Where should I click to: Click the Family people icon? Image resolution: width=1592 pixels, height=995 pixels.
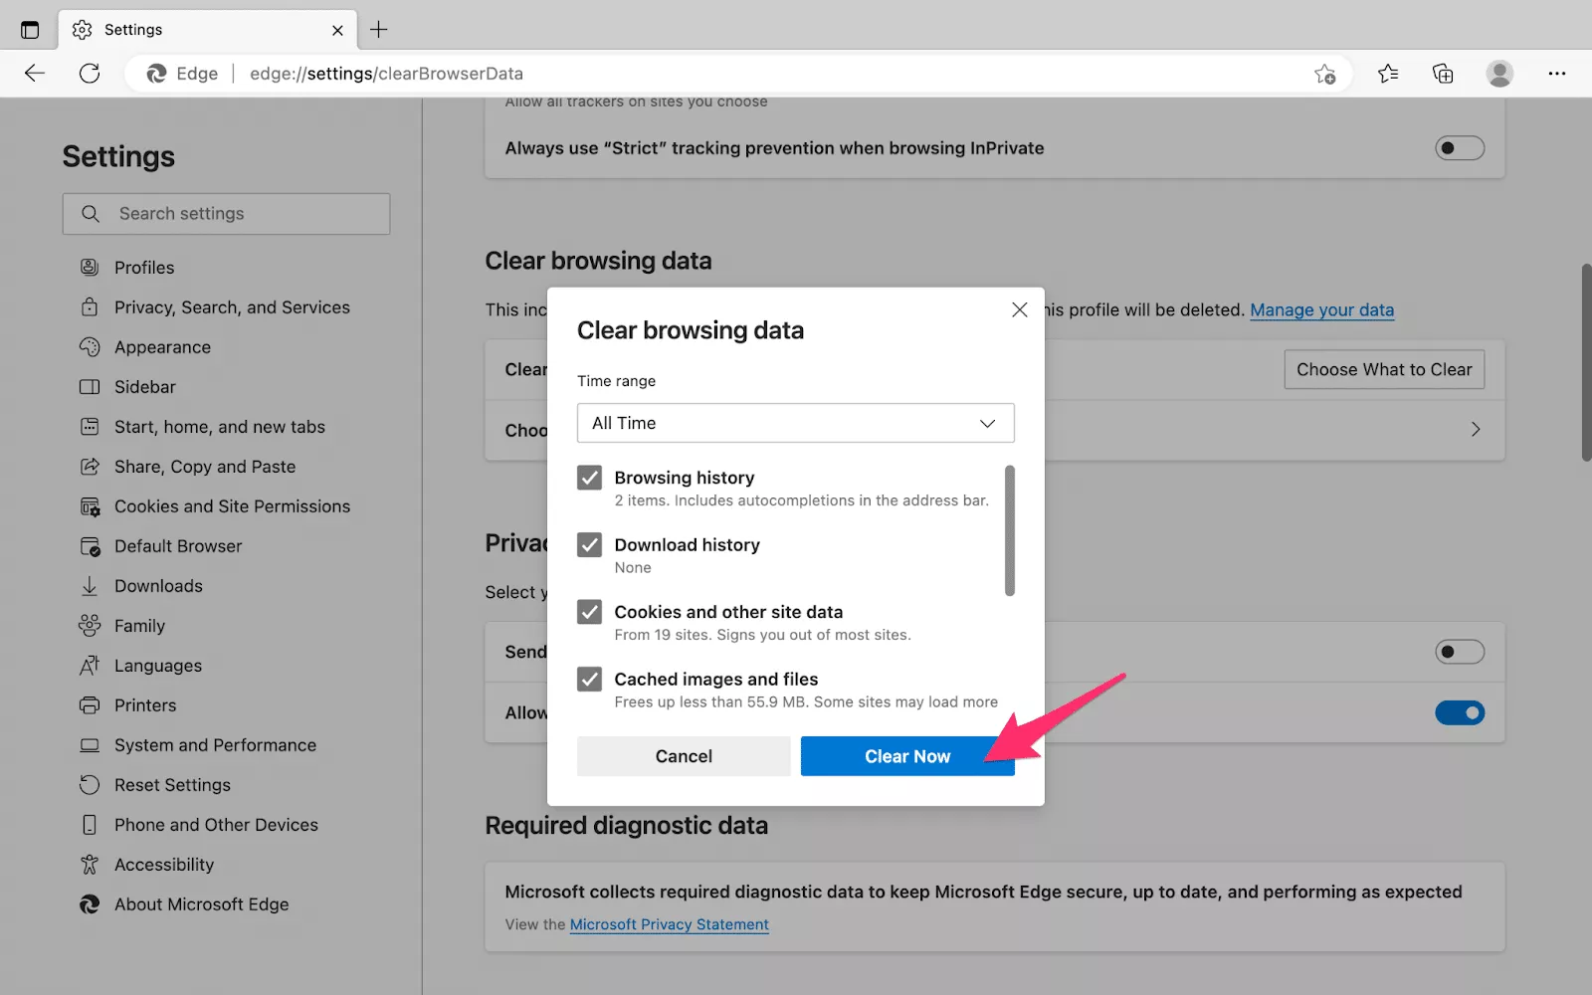point(90,625)
